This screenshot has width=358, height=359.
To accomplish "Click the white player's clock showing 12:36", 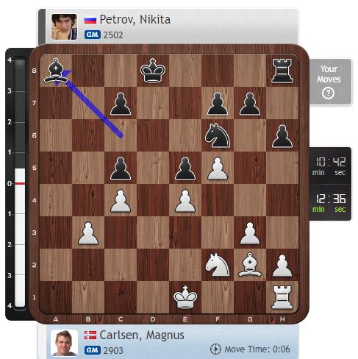I will point(330,202).
